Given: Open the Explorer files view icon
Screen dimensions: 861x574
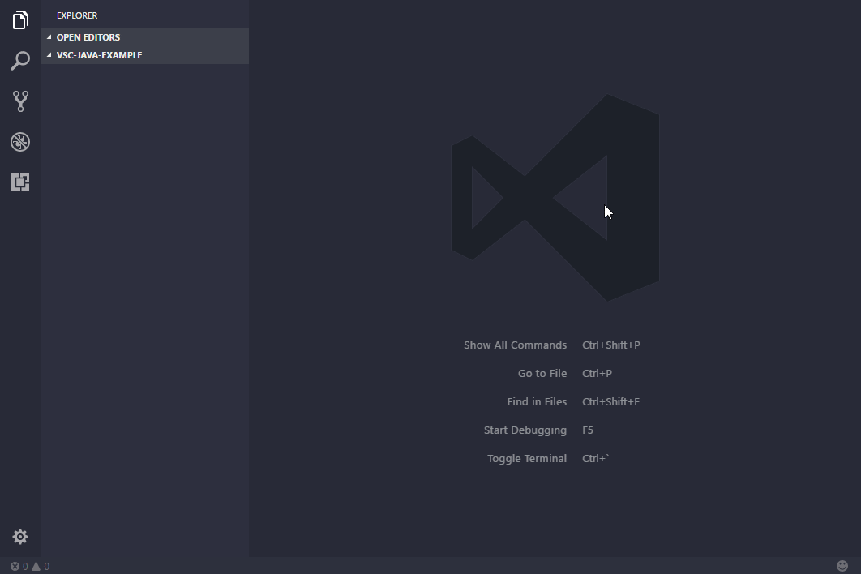Looking at the screenshot, I should tap(20, 19).
